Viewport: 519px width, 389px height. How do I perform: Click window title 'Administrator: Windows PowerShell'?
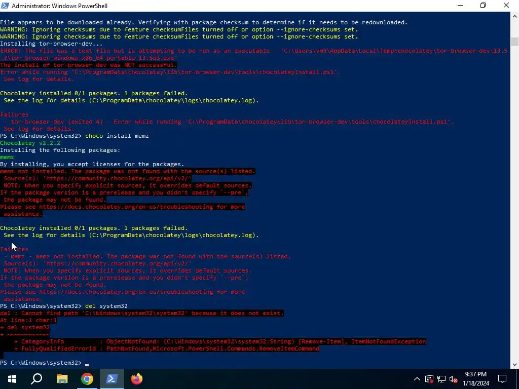pyautogui.click(x=60, y=6)
